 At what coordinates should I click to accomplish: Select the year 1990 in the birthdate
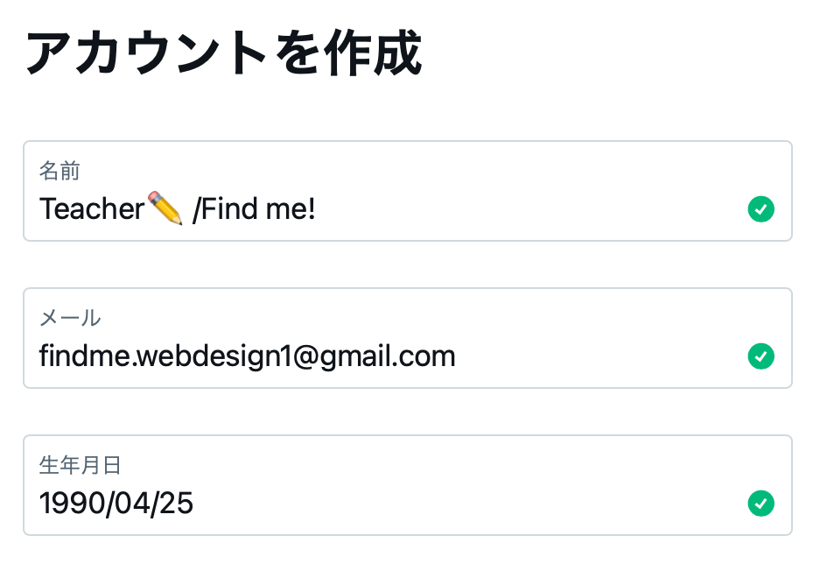72,504
